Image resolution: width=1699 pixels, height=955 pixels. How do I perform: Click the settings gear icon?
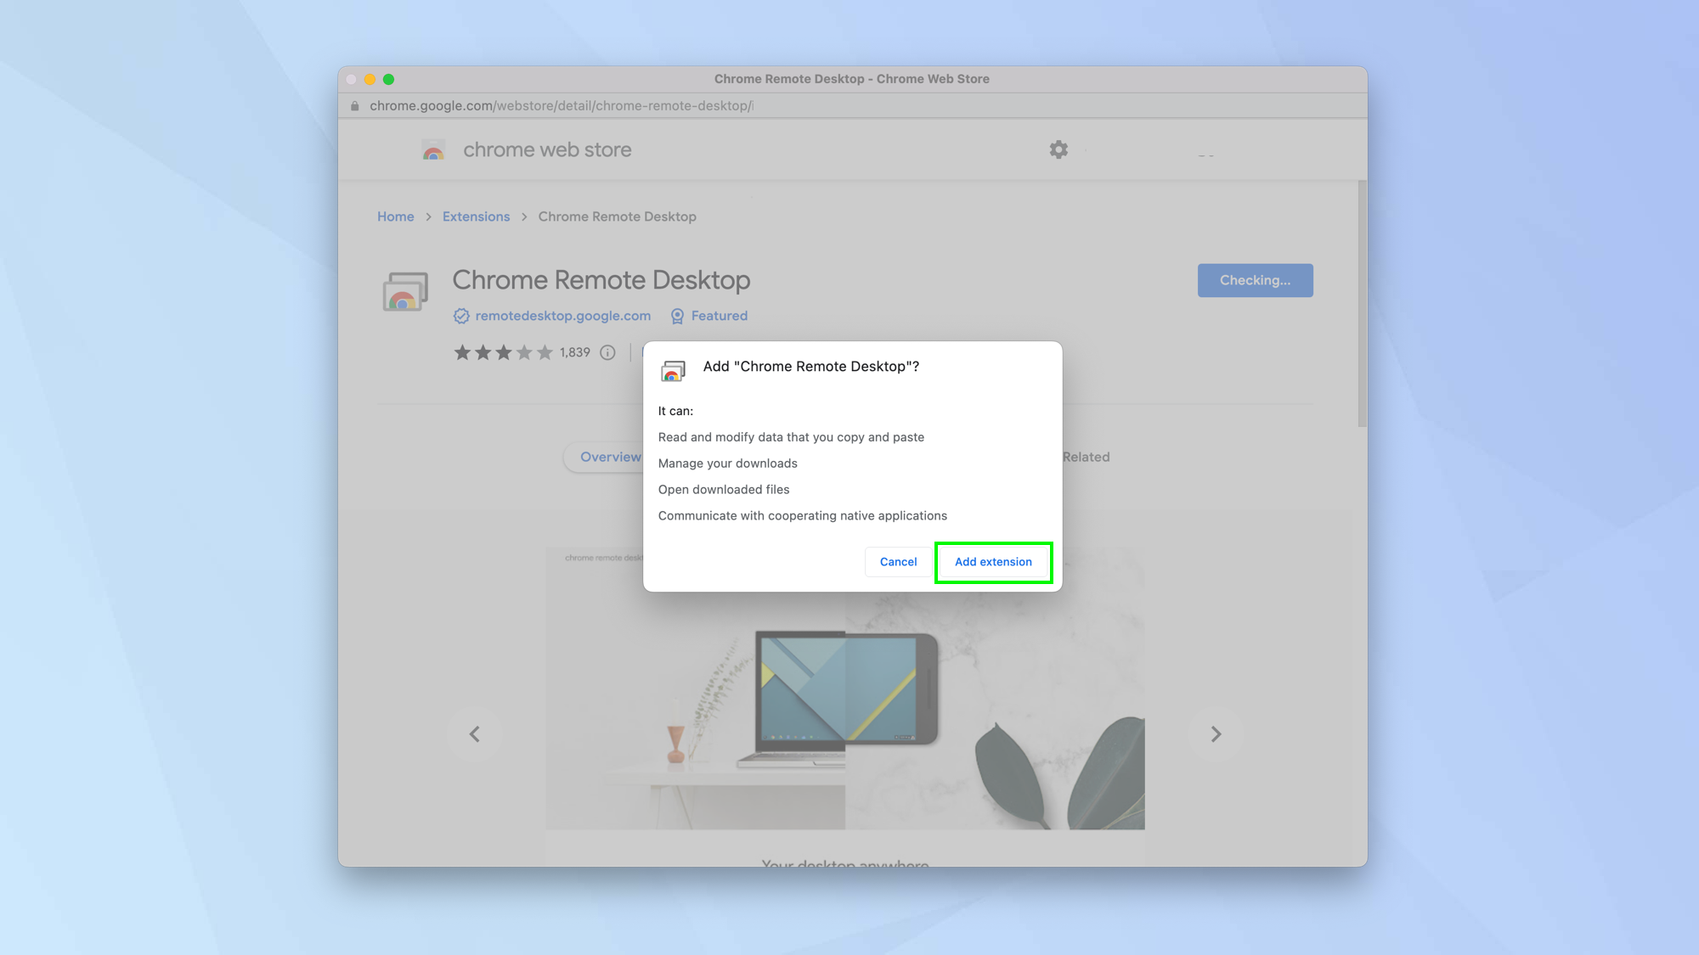click(x=1058, y=149)
